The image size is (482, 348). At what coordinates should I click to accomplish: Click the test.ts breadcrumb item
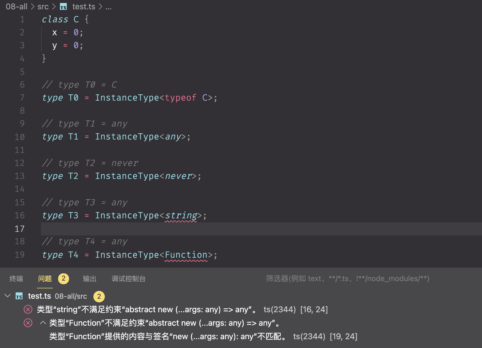pyautogui.click(x=84, y=6)
